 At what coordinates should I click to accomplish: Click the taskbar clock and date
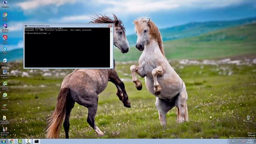click(x=250, y=141)
